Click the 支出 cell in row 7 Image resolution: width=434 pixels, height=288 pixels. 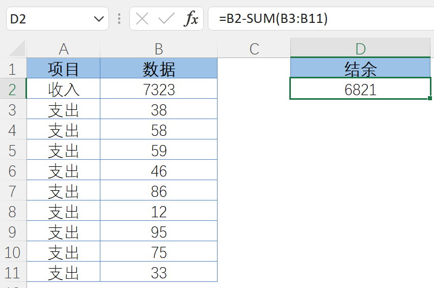tap(63, 190)
